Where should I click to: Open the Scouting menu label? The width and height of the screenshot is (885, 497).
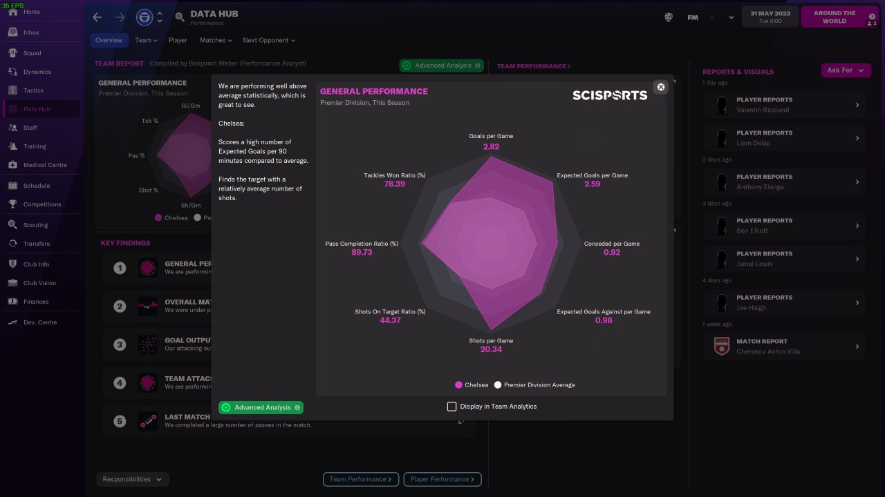[x=36, y=225]
